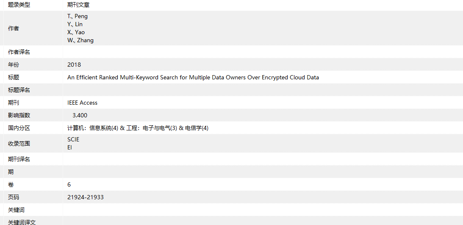Viewport: 463px width, 225px height.
Task: Select the year value 2018
Action: (74, 65)
